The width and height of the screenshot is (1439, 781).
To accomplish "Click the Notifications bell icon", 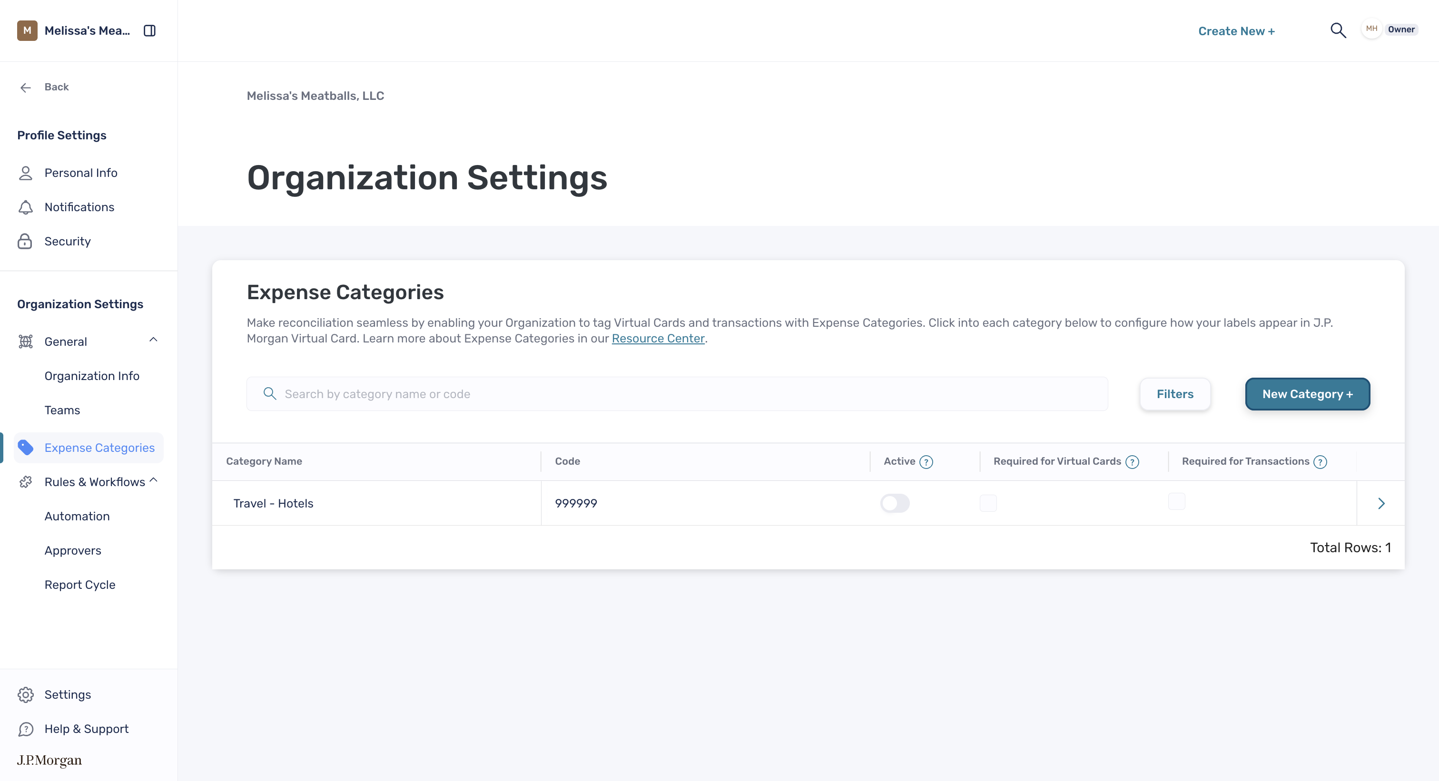I will point(26,207).
